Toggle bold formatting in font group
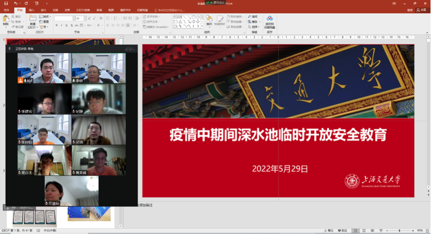The height and width of the screenshot is (234, 431). 56,25
